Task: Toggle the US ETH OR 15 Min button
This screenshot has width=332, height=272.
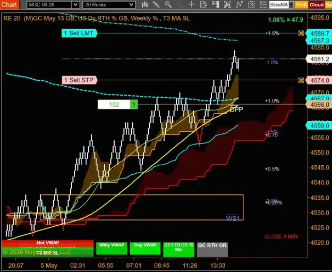Action: (178, 249)
